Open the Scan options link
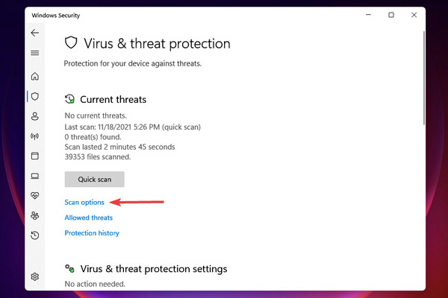 point(84,202)
